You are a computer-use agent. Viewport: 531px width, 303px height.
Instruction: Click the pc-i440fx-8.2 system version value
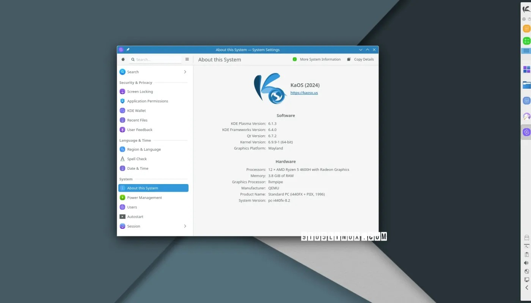pyautogui.click(x=279, y=200)
